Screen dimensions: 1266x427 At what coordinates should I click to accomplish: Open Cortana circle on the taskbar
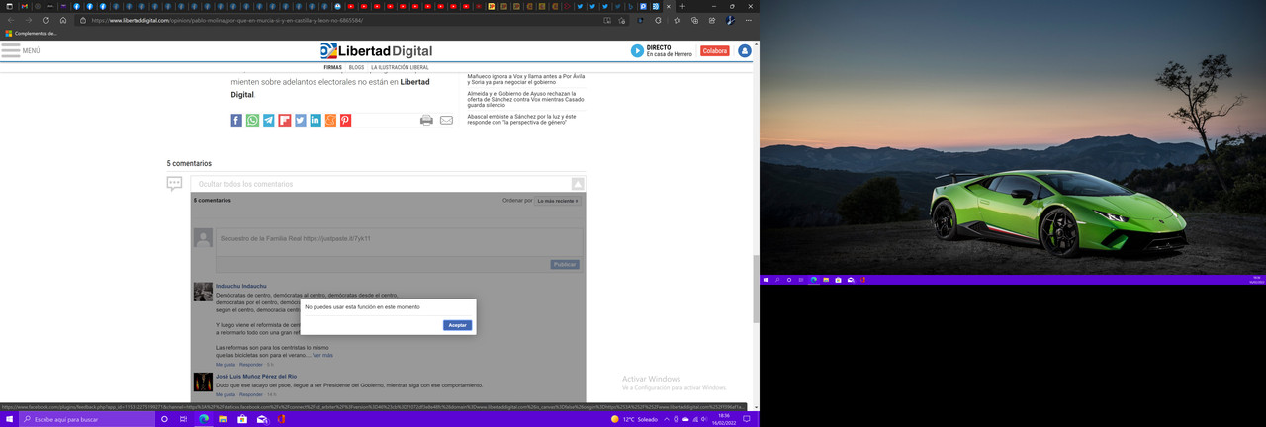(x=164, y=419)
